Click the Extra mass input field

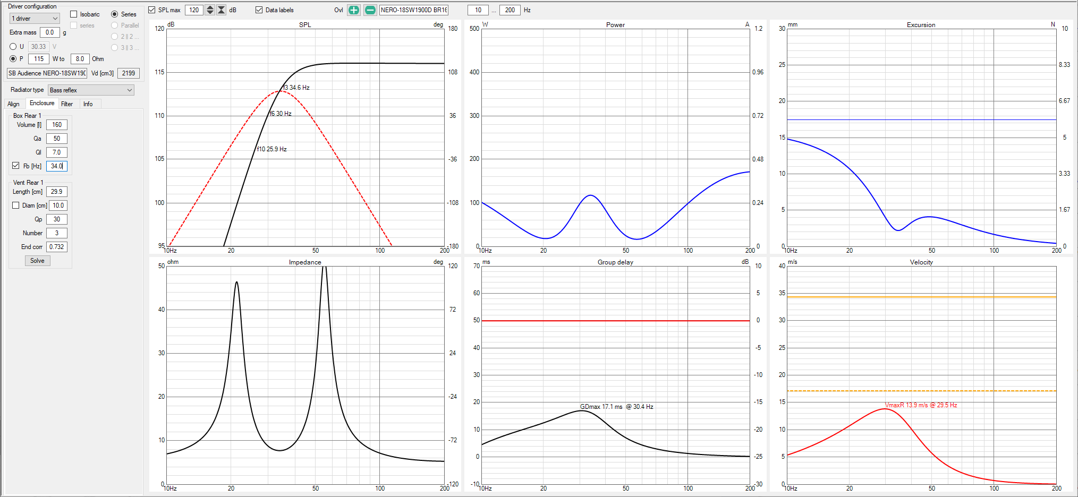coord(50,32)
